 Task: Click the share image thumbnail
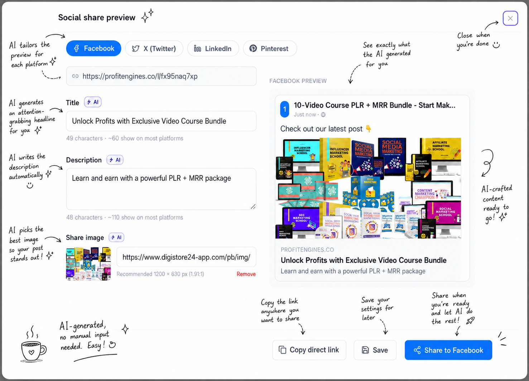point(88,264)
